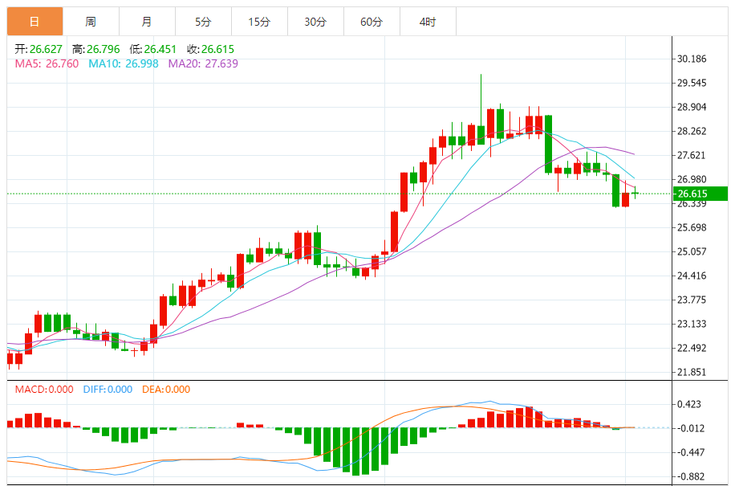Click the -0.882 MACD axis label
735x486 pixels.
click(689, 476)
